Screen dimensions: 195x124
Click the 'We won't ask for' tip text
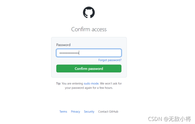point(111,84)
